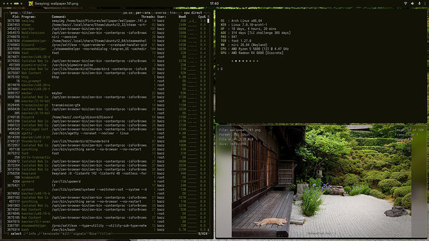Click the 'Cpu%' column header
The height and width of the screenshot is (241, 429).
point(201,17)
